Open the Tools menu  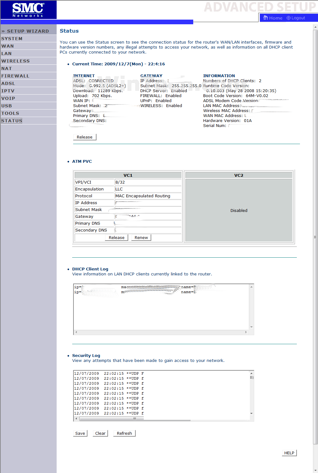(10, 113)
